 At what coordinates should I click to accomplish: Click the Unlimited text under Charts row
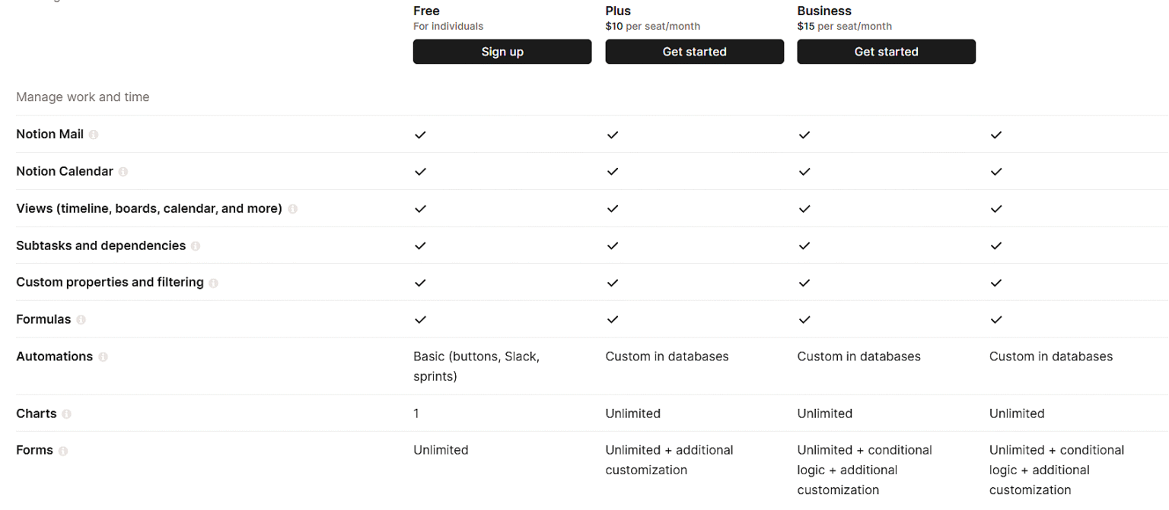(632, 413)
